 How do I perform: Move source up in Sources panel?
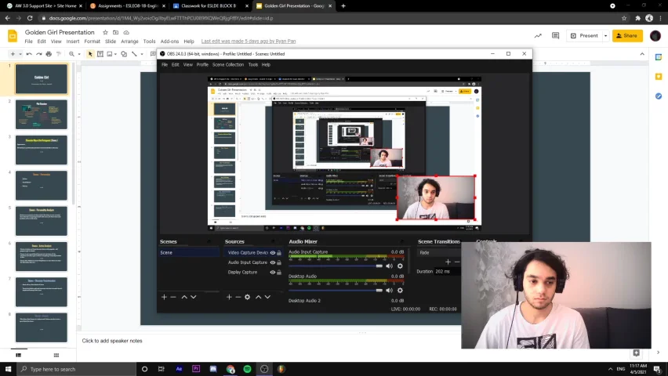pos(258,297)
